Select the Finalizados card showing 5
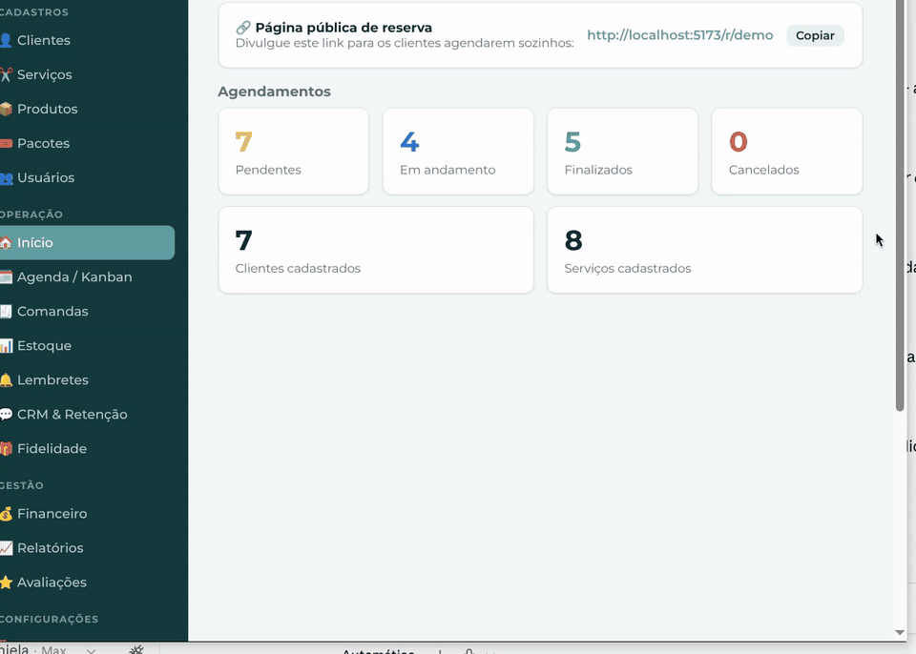The image size is (916, 654). click(x=622, y=152)
